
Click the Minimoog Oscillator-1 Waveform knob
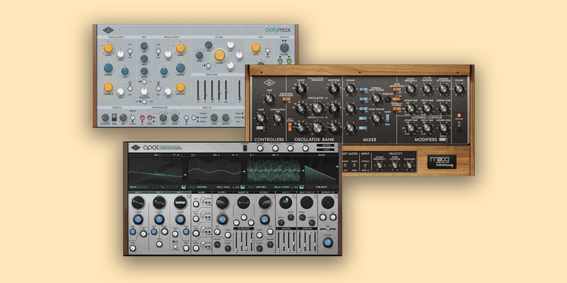coord(334,89)
